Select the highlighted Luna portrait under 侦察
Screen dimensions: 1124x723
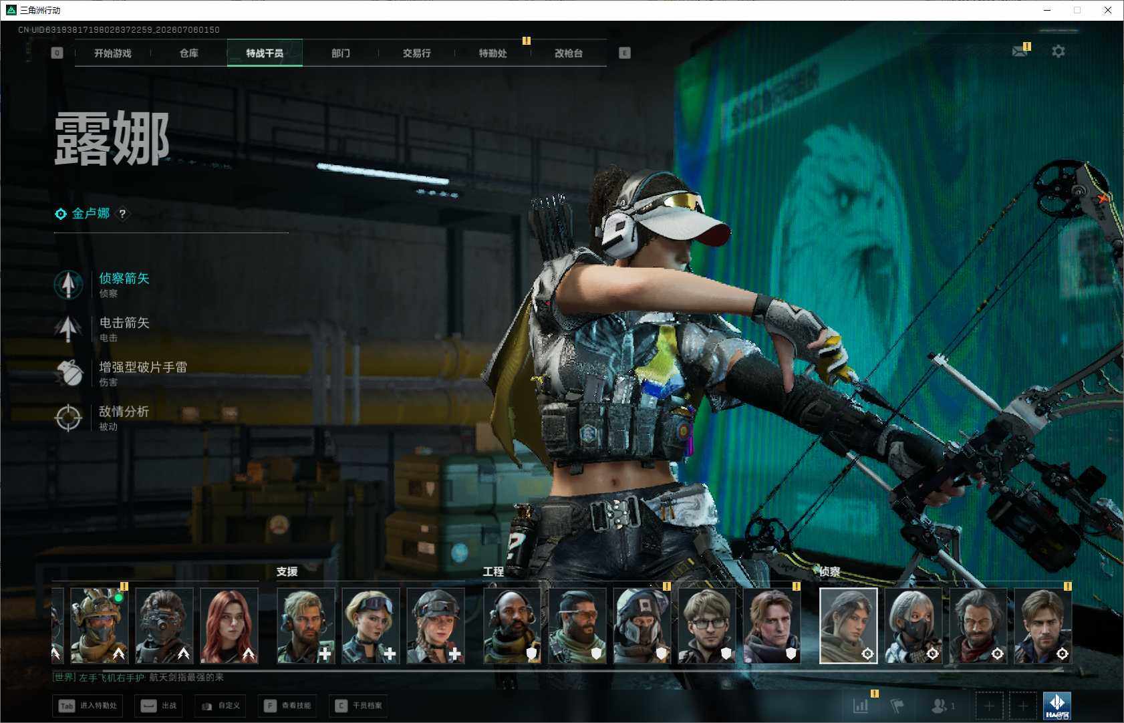pos(849,626)
